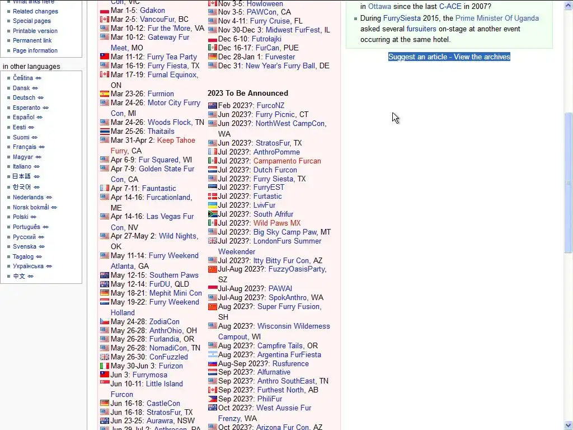Click the Chinese flag beside FuzzyOasisParty

pos(212,269)
